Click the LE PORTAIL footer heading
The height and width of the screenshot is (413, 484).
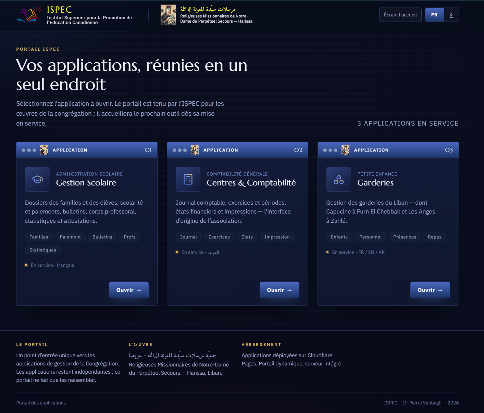tap(32, 345)
